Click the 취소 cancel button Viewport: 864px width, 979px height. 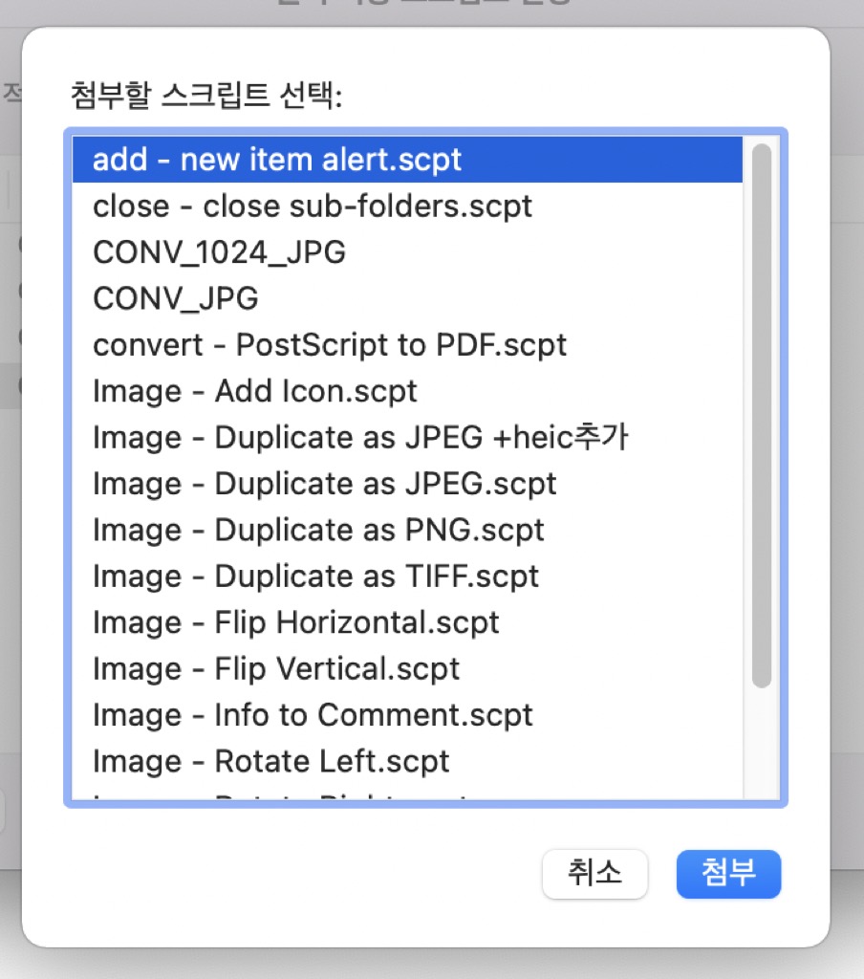(x=594, y=874)
